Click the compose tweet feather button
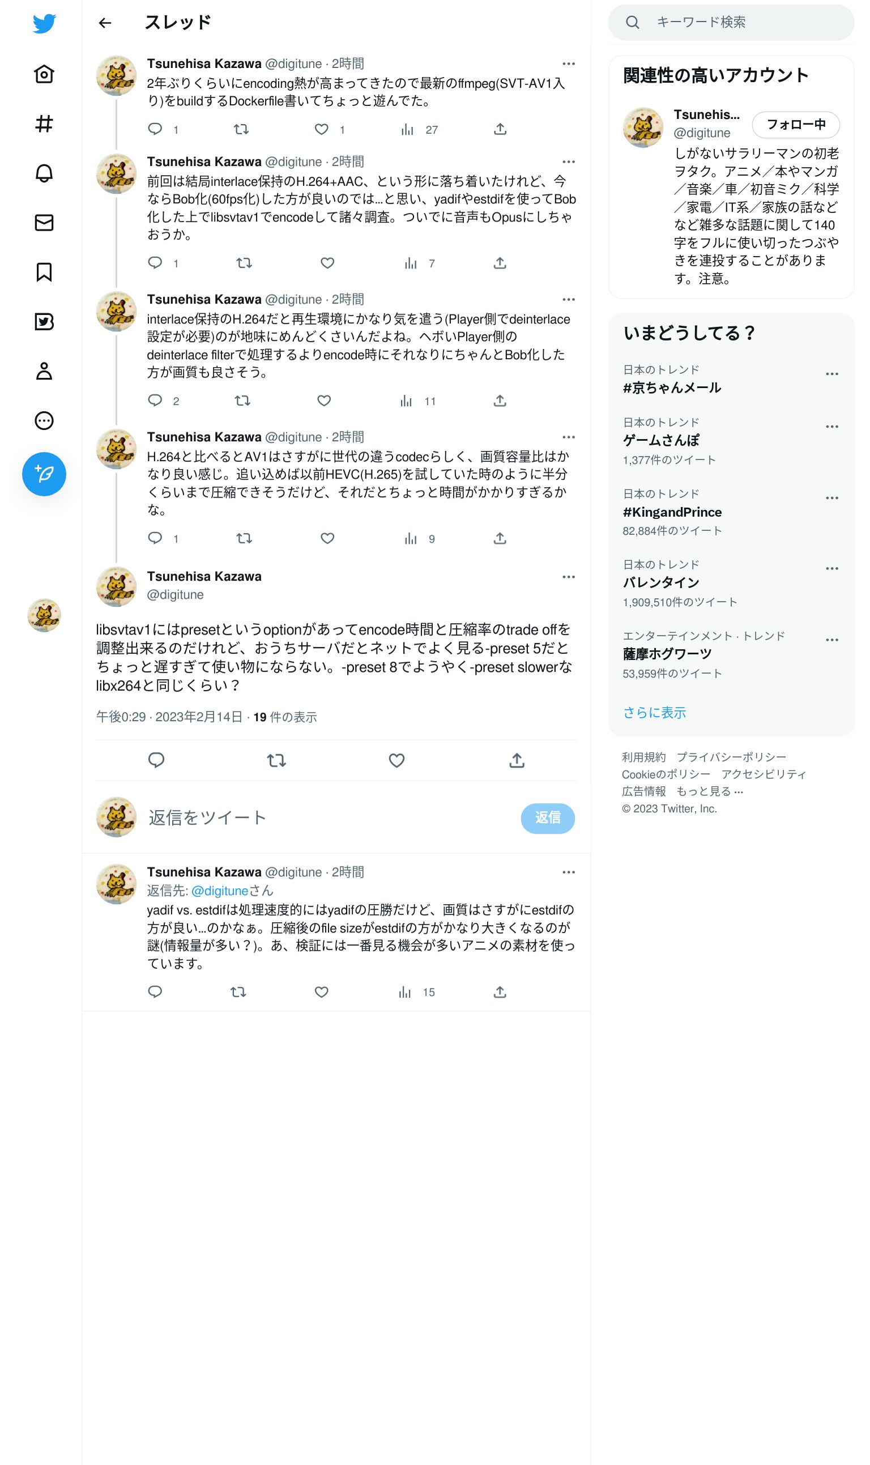The width and height of the screenshot is (870, 1465). [44, 474]
